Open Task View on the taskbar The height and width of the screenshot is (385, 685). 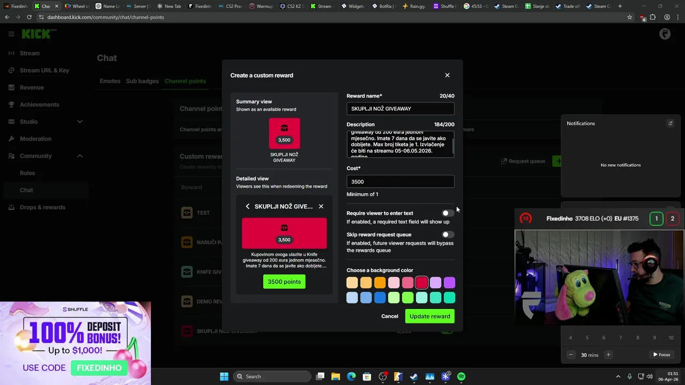click(x=320, y=376)
